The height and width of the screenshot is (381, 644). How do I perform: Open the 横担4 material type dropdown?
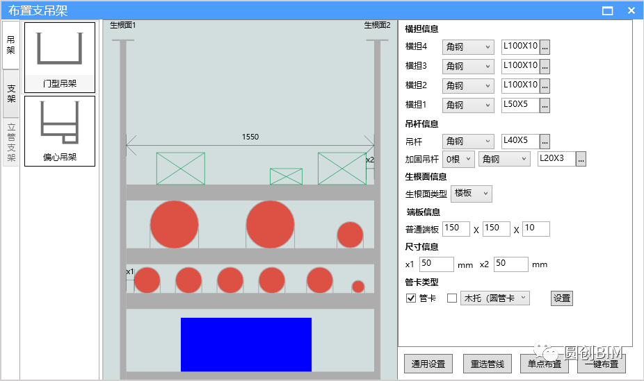coord(468,47)
